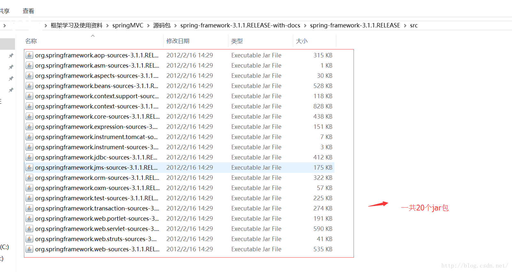This screenshot has width=512, height=272.
Task: Click the jar icon of oxm-sources file
Action: pos(29,188)
